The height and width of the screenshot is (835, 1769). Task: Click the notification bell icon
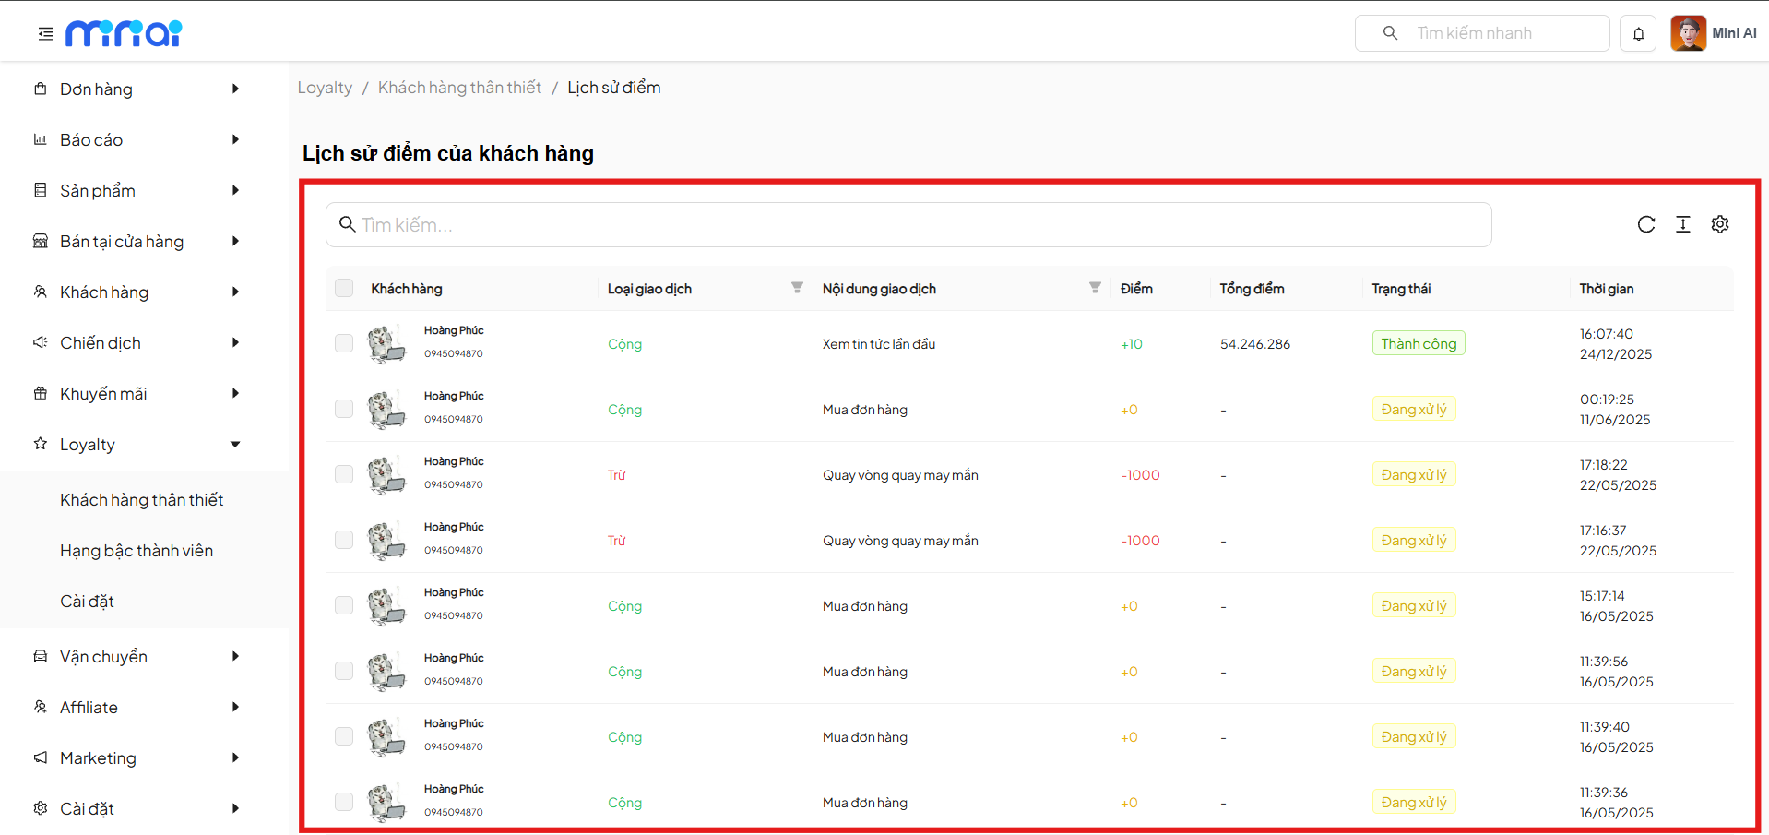pos(1638,34)
